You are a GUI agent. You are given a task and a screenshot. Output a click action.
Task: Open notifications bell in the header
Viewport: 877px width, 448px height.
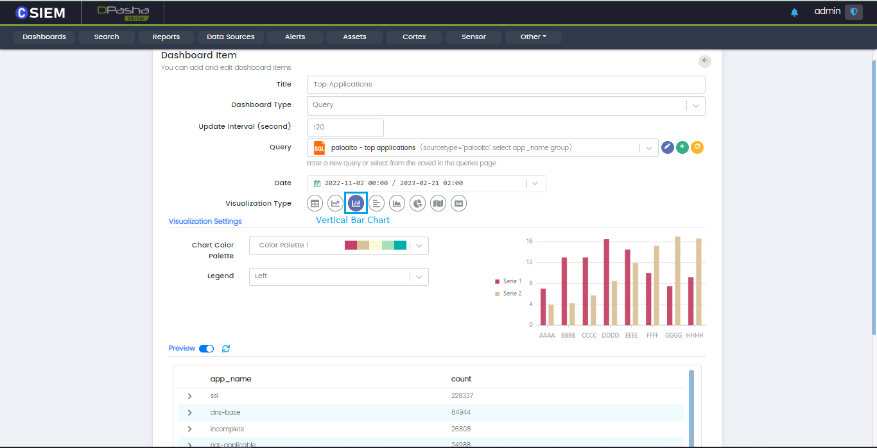pyautogui.click(x=794, y=12)
